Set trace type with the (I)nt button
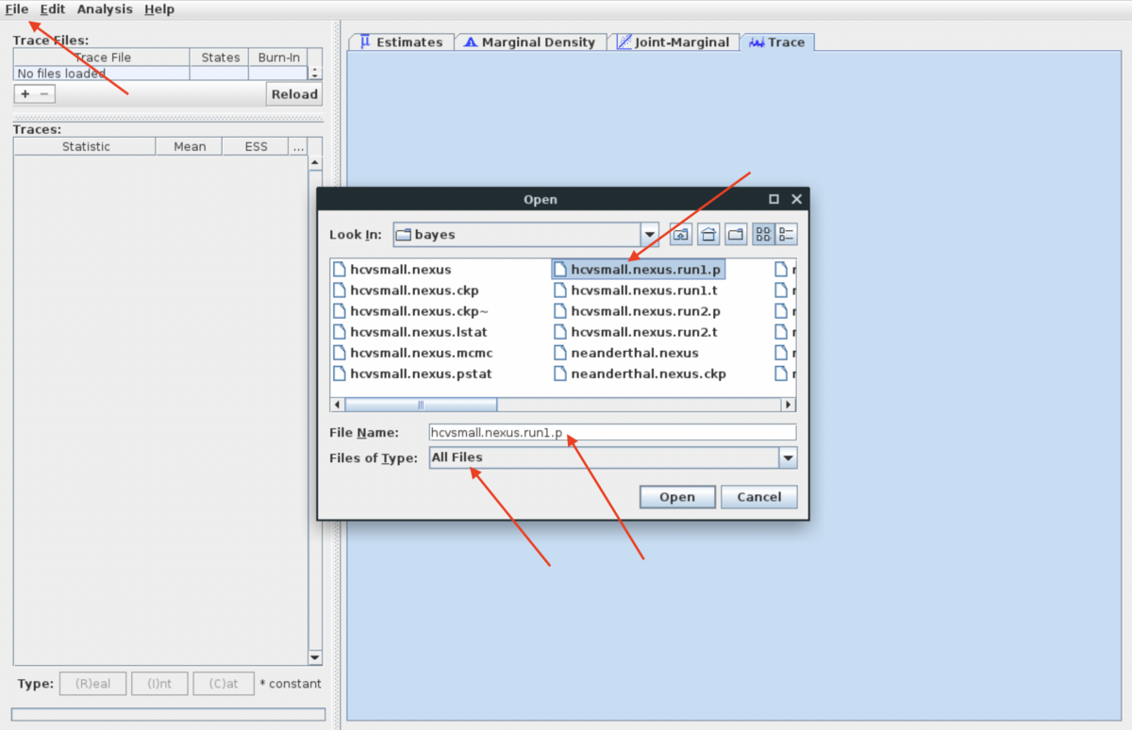The width and height of the screenshot is (1132, 730). [x=160, y=684]
